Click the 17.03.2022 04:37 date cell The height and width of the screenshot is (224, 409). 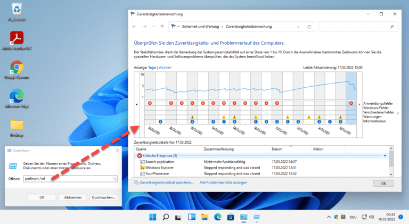coord(284,162)
